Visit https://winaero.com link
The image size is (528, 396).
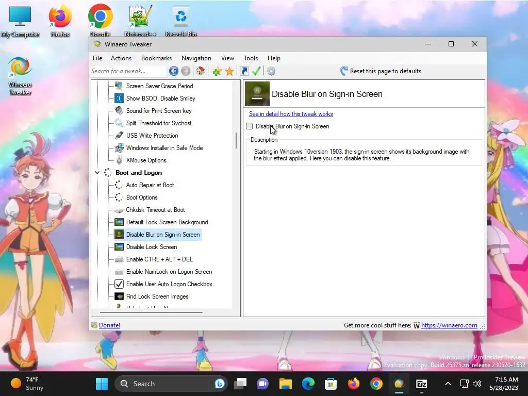pos(449,325)
